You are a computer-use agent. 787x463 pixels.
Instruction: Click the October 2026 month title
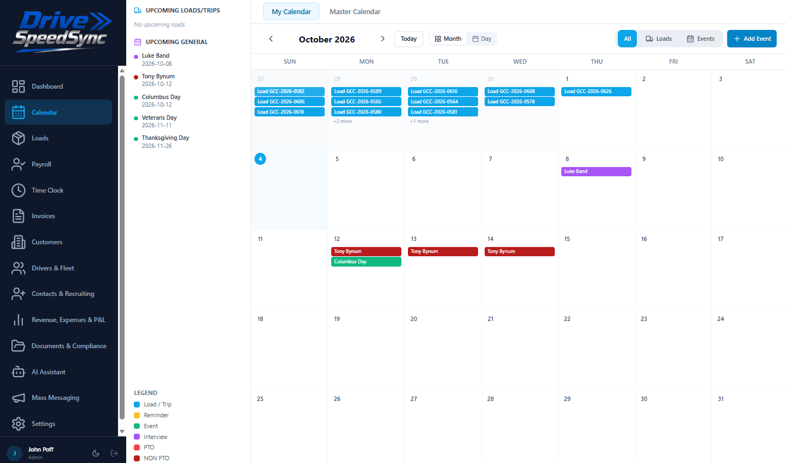327,39
